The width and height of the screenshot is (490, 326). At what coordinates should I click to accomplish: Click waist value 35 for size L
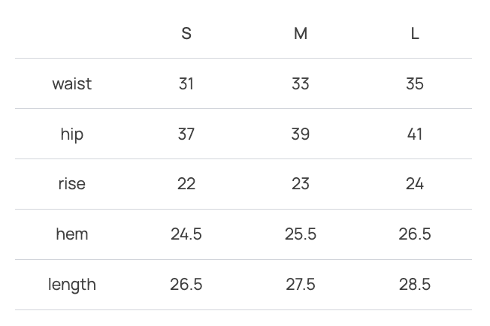point(415,83)
